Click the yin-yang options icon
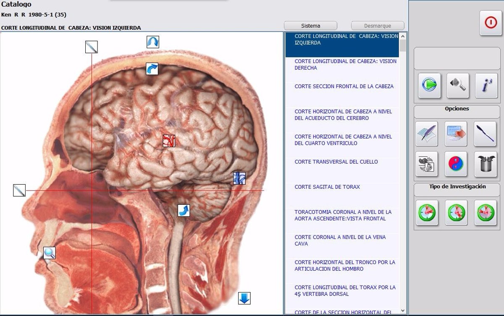 coord(457,164)
